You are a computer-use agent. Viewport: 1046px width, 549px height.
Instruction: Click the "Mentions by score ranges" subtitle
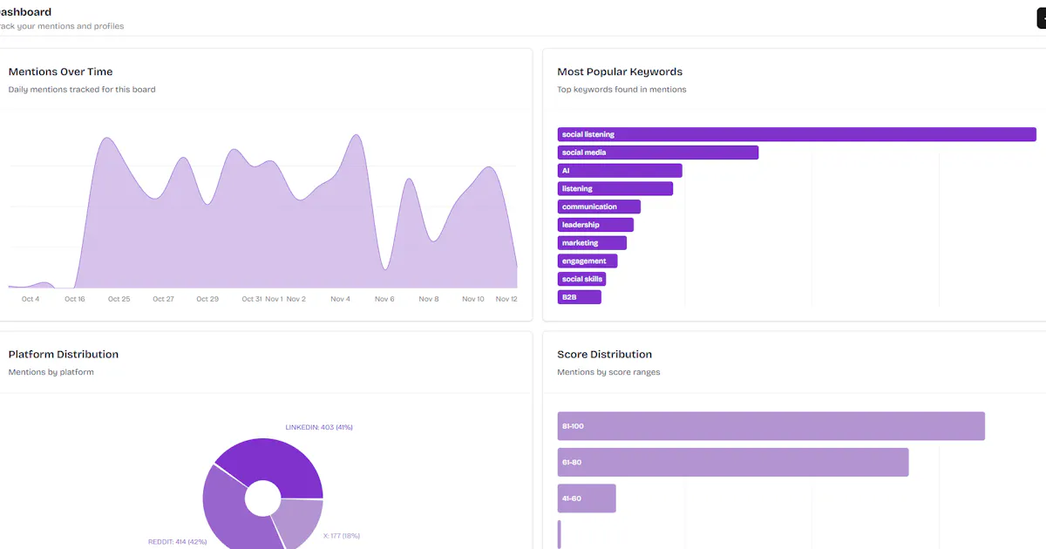point(608,372)
